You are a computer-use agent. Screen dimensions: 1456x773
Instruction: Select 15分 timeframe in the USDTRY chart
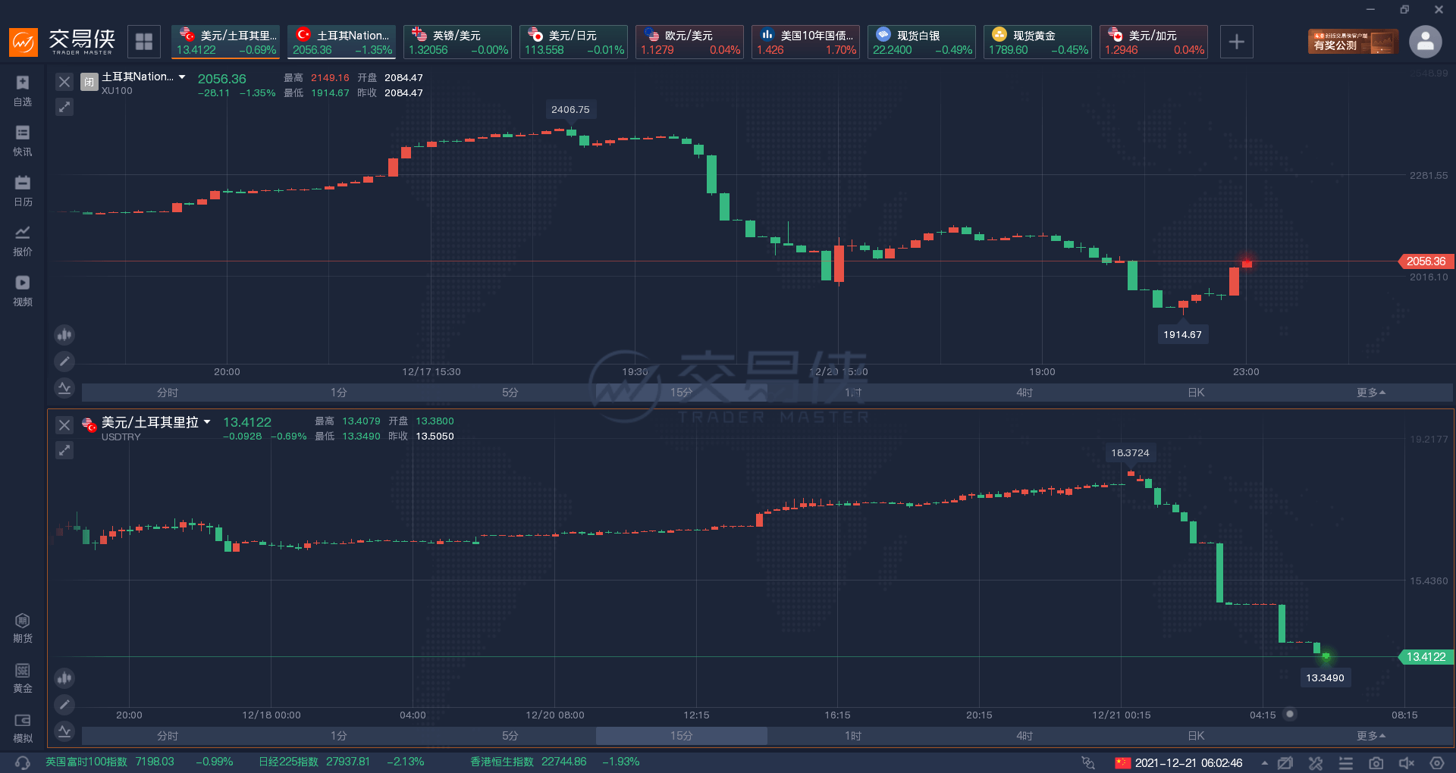(682, 736)
